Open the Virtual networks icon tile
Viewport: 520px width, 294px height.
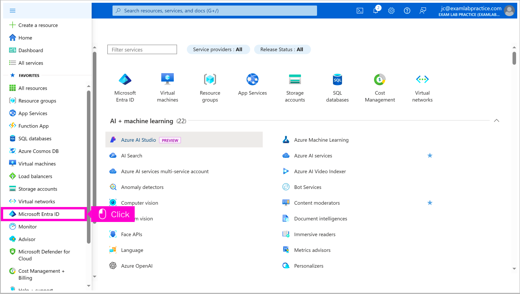pyautogui.click(x=422, y=88)
